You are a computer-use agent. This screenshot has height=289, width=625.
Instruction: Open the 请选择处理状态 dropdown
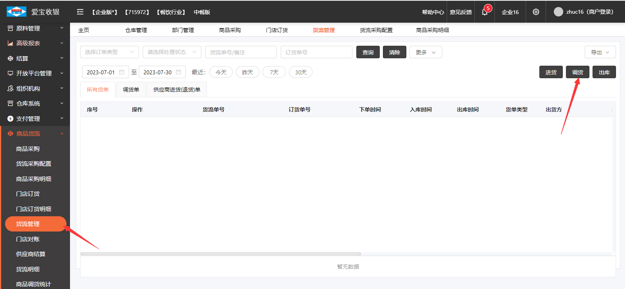pyautogui.click(x=172, y=52)
